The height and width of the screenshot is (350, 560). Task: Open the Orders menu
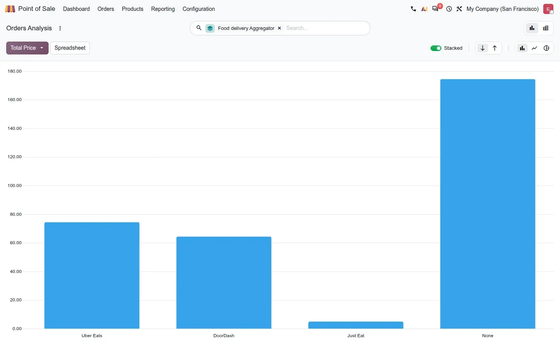click(x=106, y=9)
